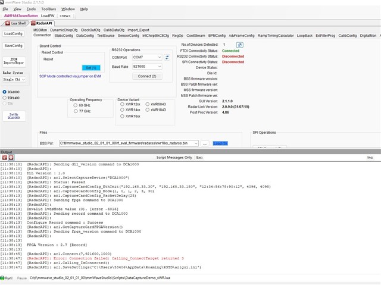Image resolution: width=381 pixels, height=285 pixels.
Task: Click the SaveConfig button
Action: point(13,46)
